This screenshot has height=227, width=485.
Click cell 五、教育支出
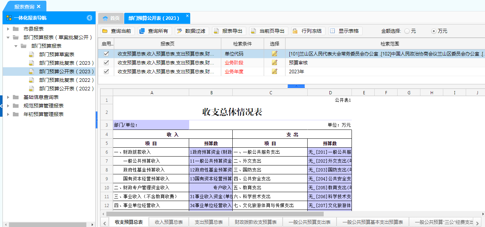[270, 188]
